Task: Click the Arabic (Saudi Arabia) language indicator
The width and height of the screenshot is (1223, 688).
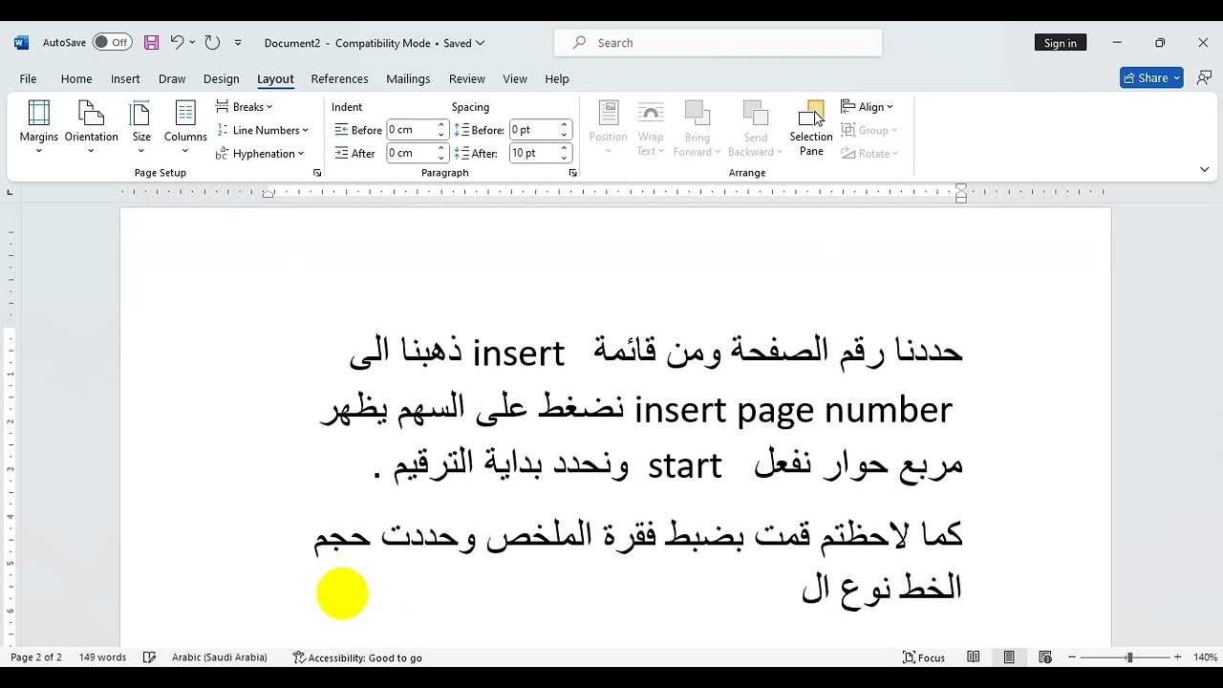Action: (220, 657)
